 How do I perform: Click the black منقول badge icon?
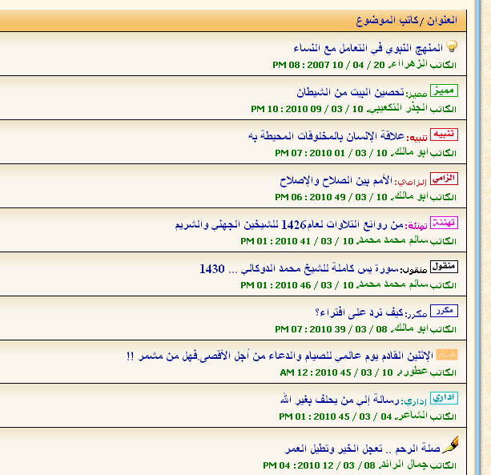click(444, 267)
